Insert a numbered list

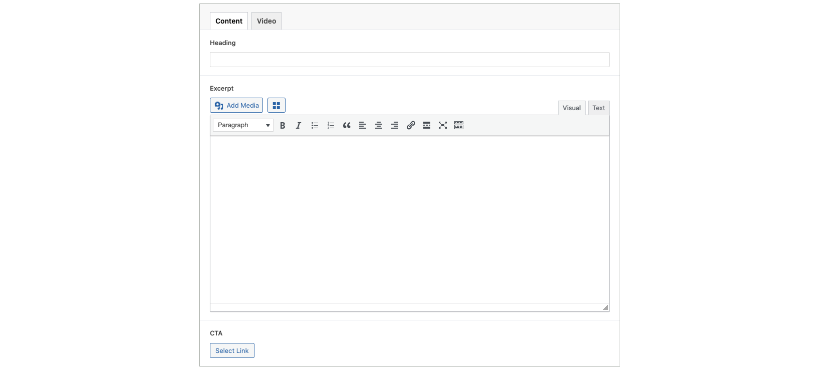[331, 126]
